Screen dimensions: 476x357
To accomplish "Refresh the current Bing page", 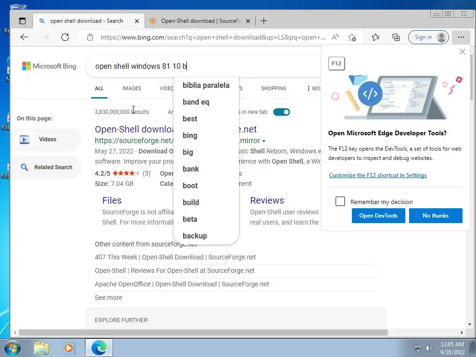I will pyautogui.click(x=65, y=37).
